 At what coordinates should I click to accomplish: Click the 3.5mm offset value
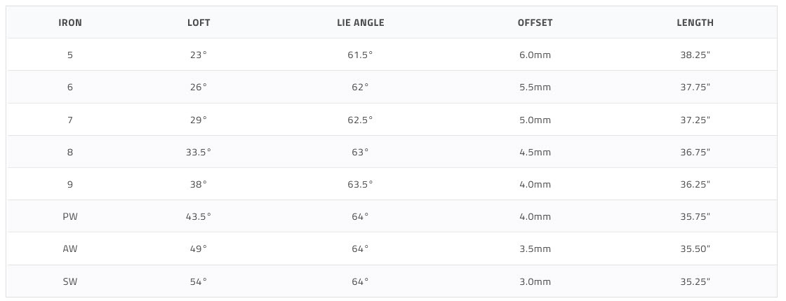click(x=535, y=249)
